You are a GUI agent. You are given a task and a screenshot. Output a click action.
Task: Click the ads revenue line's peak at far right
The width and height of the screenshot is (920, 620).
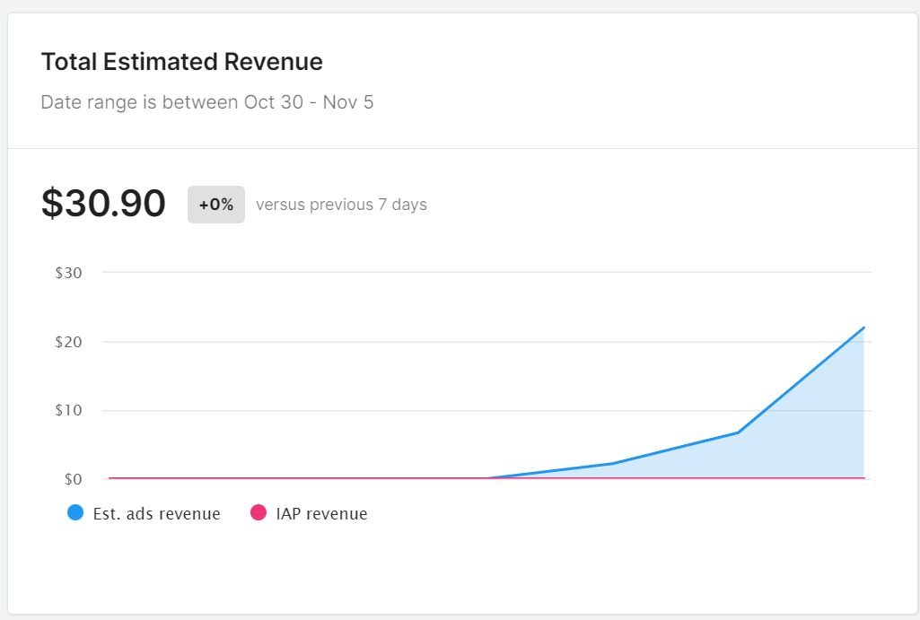pyautogui.click(x=863, y=327)
